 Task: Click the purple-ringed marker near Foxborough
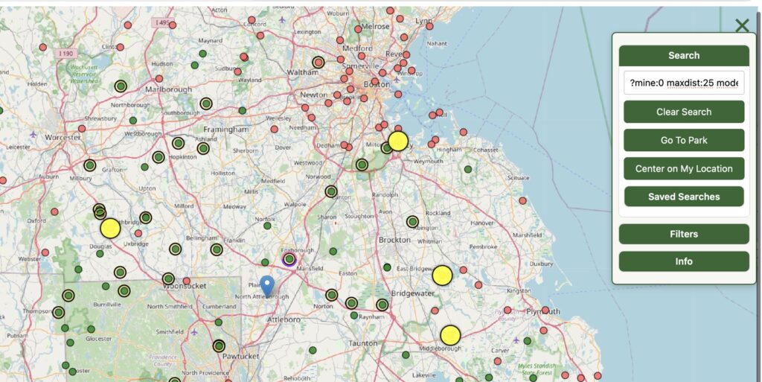(289, 259)
